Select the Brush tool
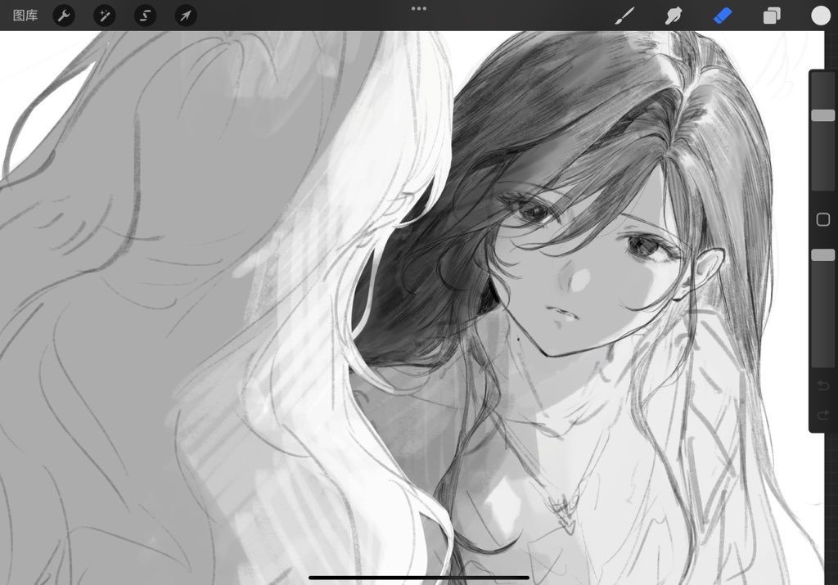The image size is (838, 585). pyautogui.click(x=624, y=16)
